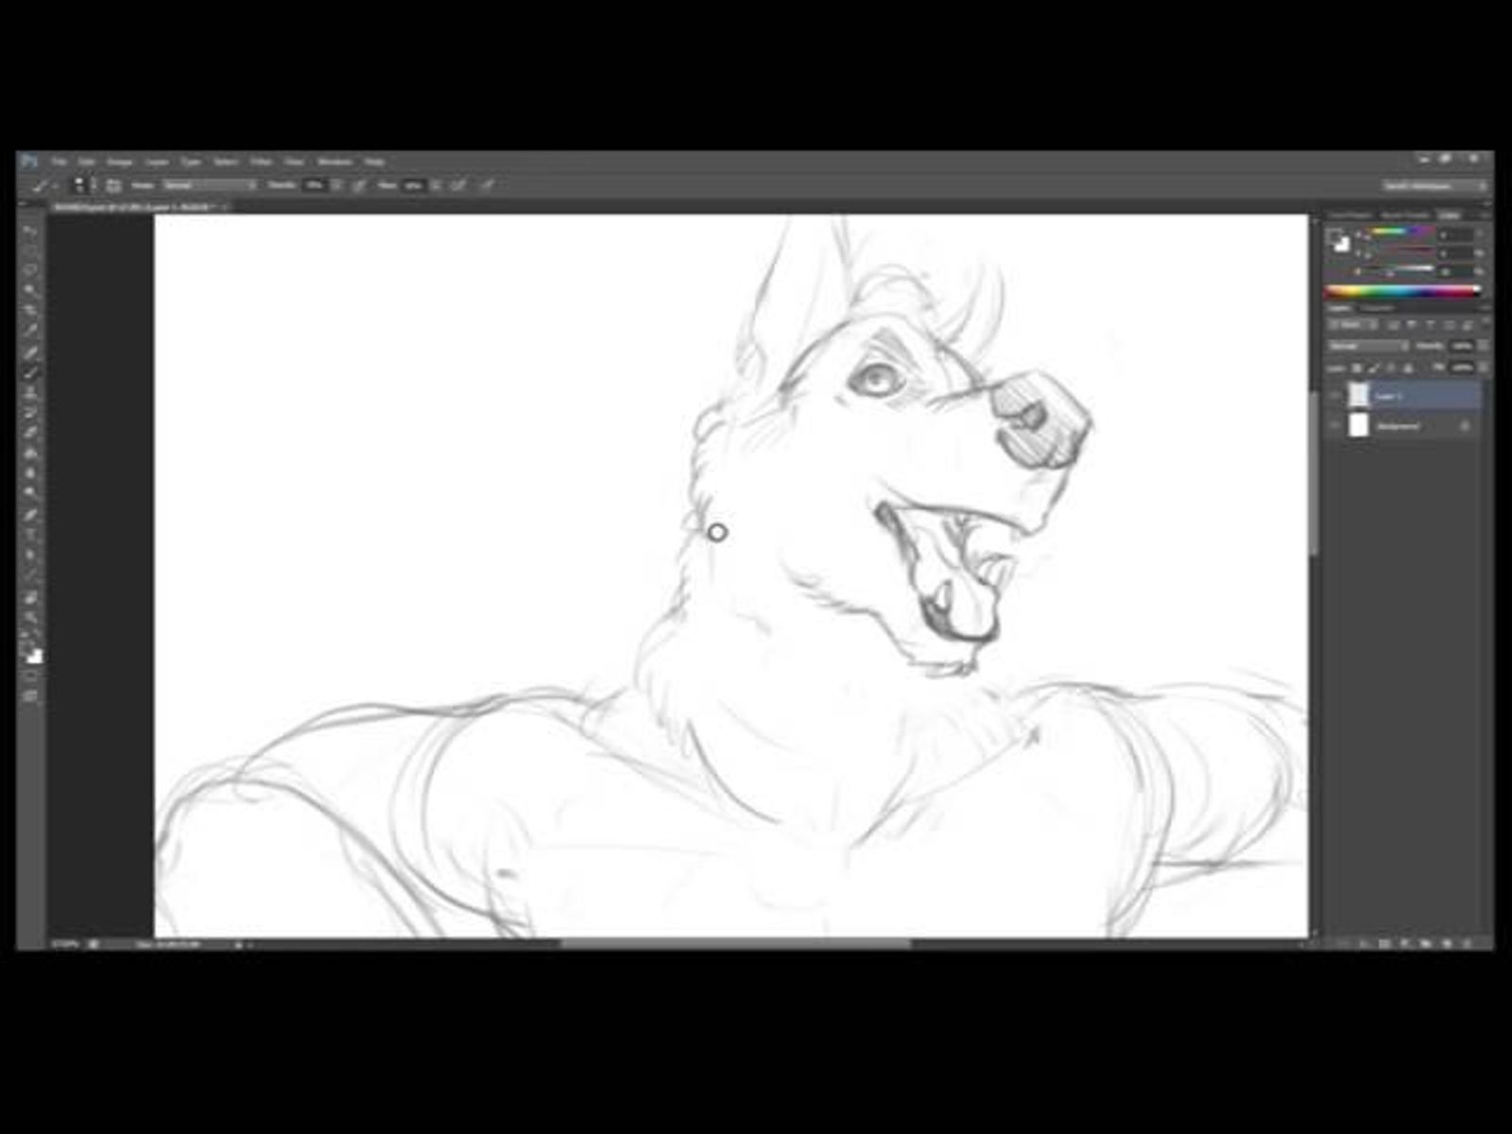The image size is (1512, 1134).
Task: Open the brush Mode dropdown in options bar
Action: (209, 185)
